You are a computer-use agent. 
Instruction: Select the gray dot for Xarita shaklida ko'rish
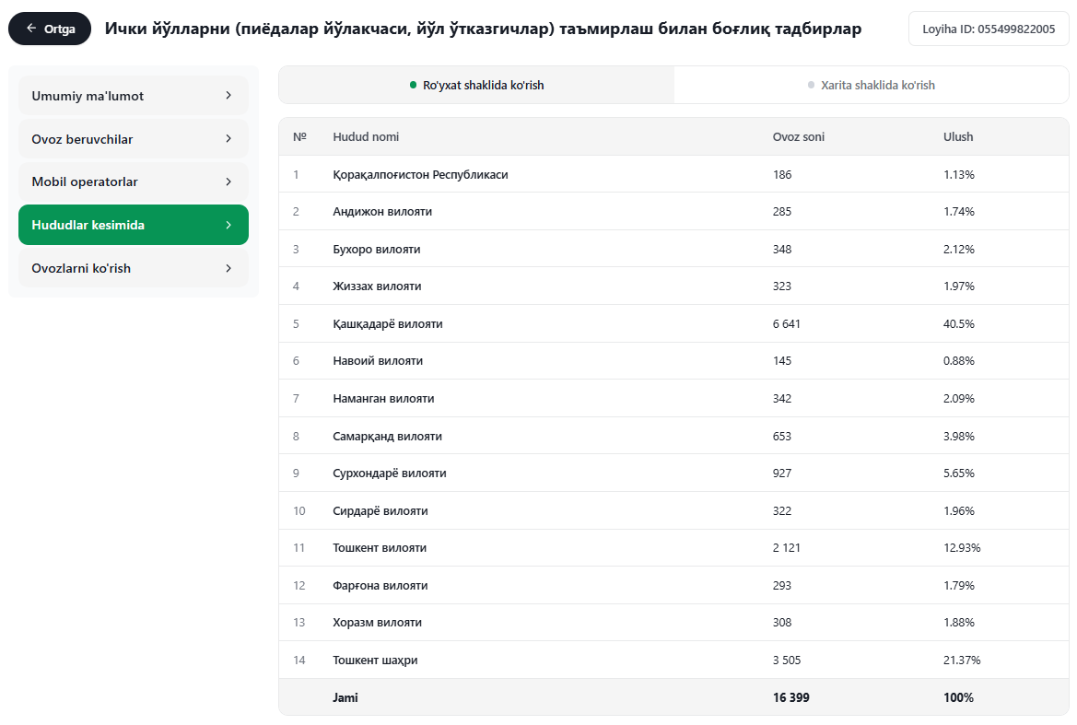[x=811, y=85]
